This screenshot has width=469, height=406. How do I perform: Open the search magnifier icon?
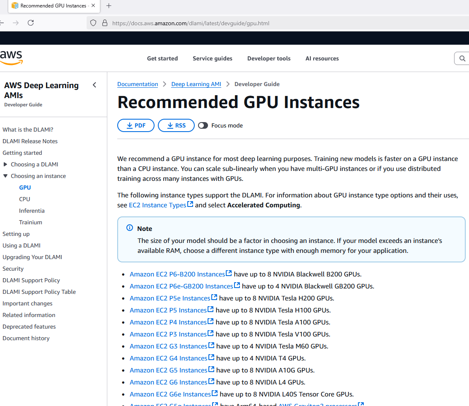click(x=462, y=59)
